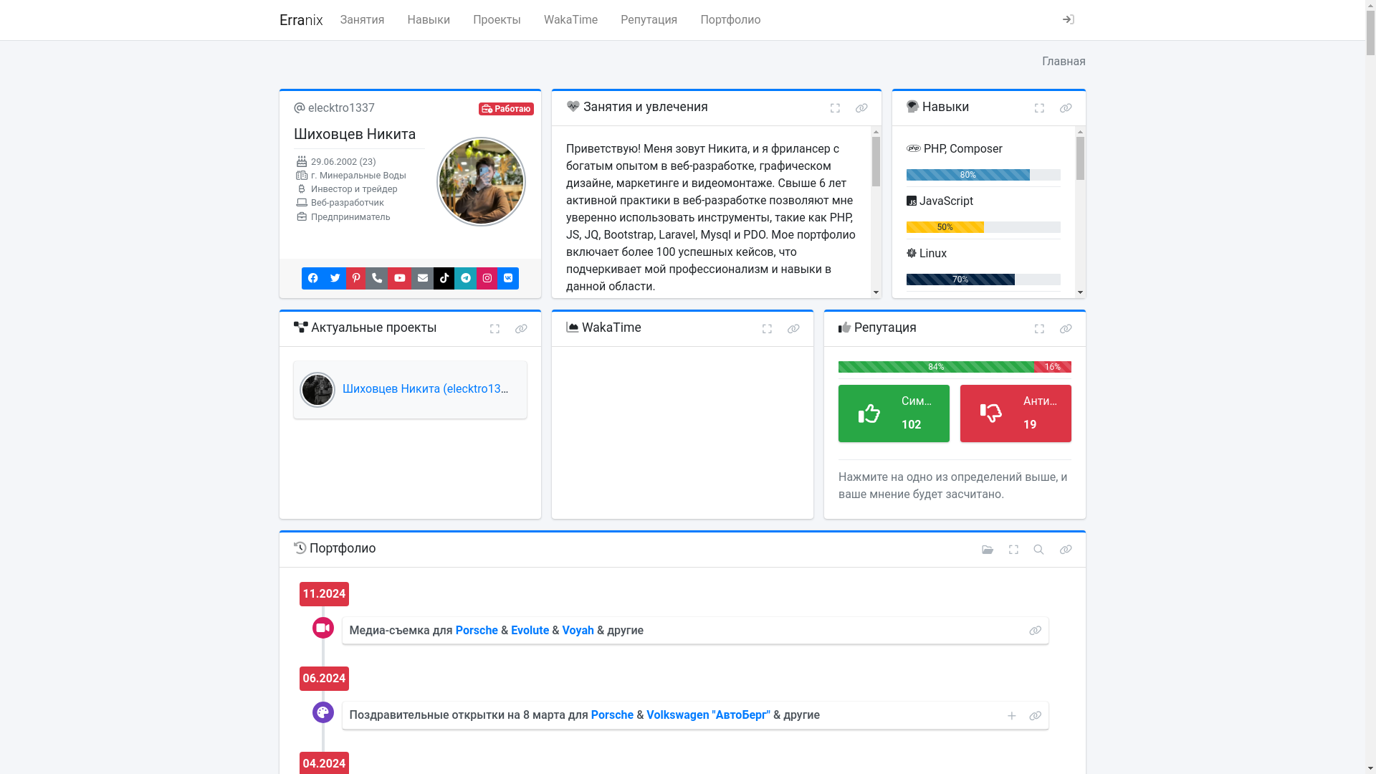Viewport: 1376px width, 774px height.
Task: Follow the Evolute link in portfolio
Action: point(530,631)
